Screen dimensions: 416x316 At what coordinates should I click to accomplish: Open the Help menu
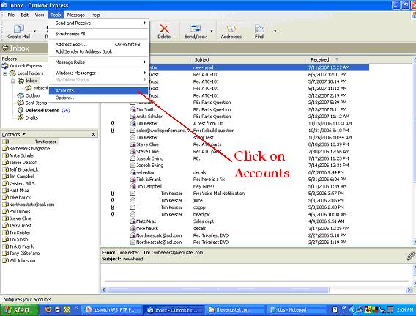click(x=95, y=15)
